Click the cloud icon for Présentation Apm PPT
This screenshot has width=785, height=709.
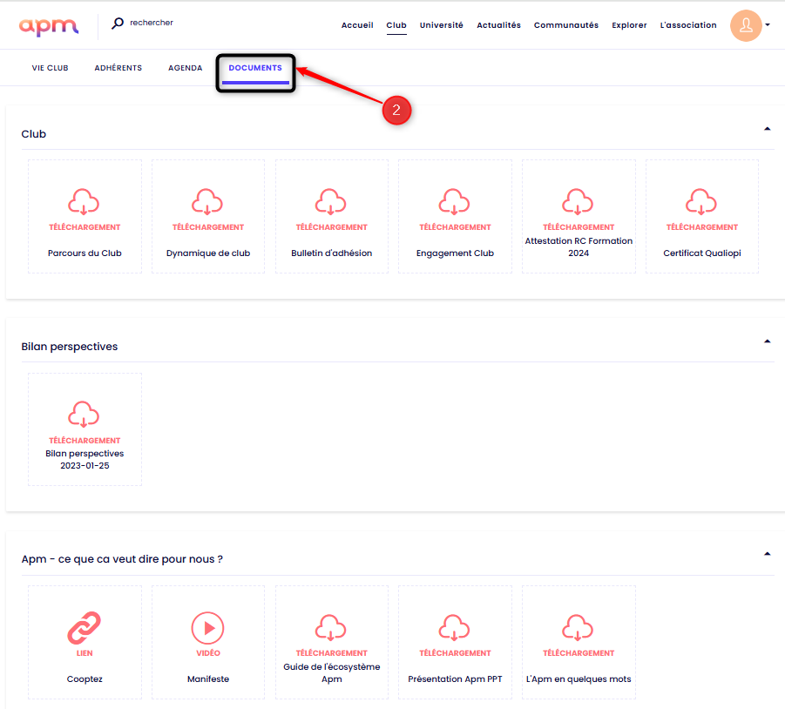click(x=454, y=627)
